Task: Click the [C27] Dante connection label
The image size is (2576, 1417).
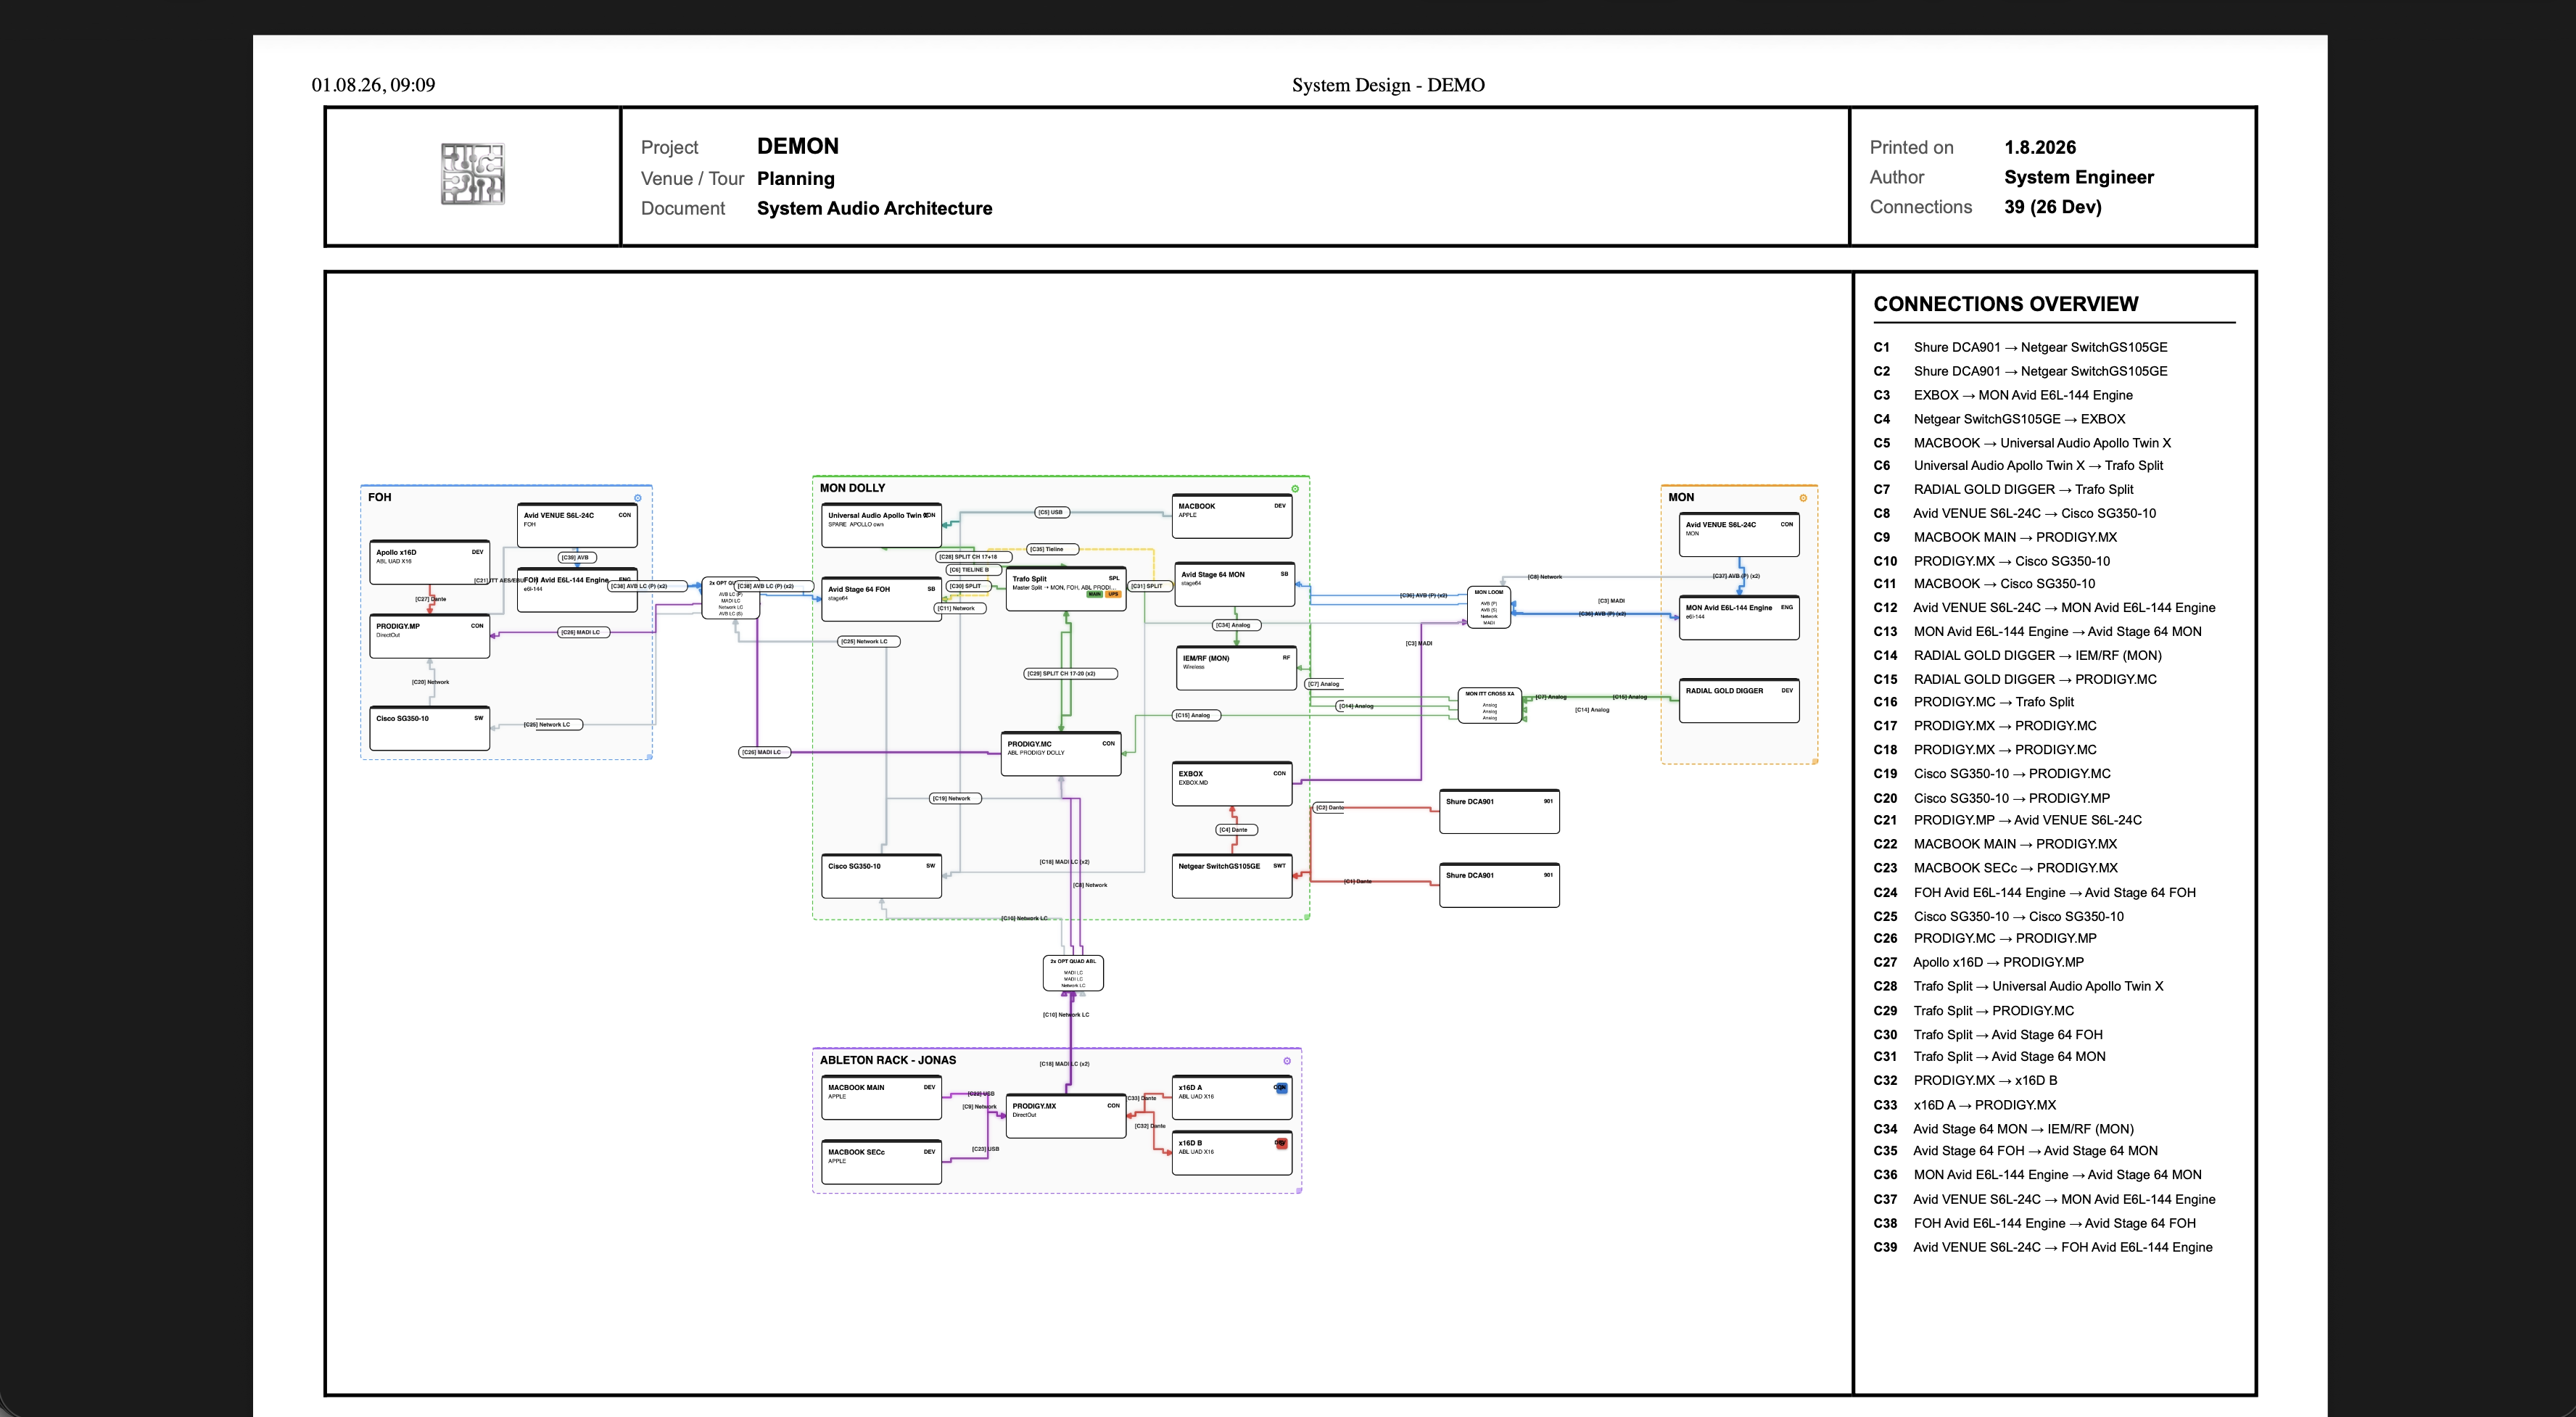Action: click(x=431, y=599)
